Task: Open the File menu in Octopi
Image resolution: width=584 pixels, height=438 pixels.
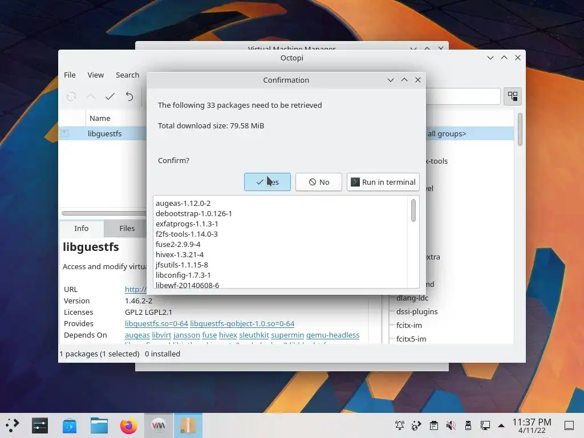Action: (x=70, y=75)
